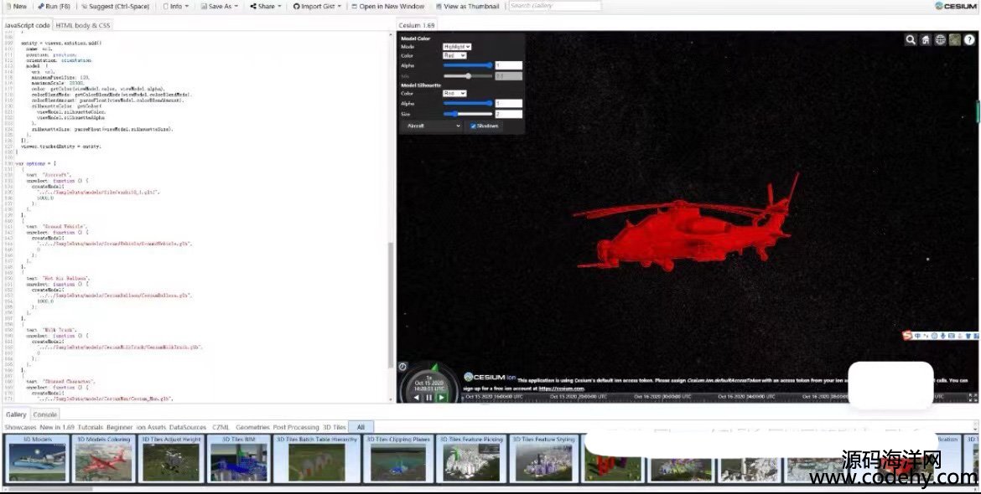This screenshot has height=494, width=981.
Task: Pause the animation clock
Action: (x=429, y=397)
